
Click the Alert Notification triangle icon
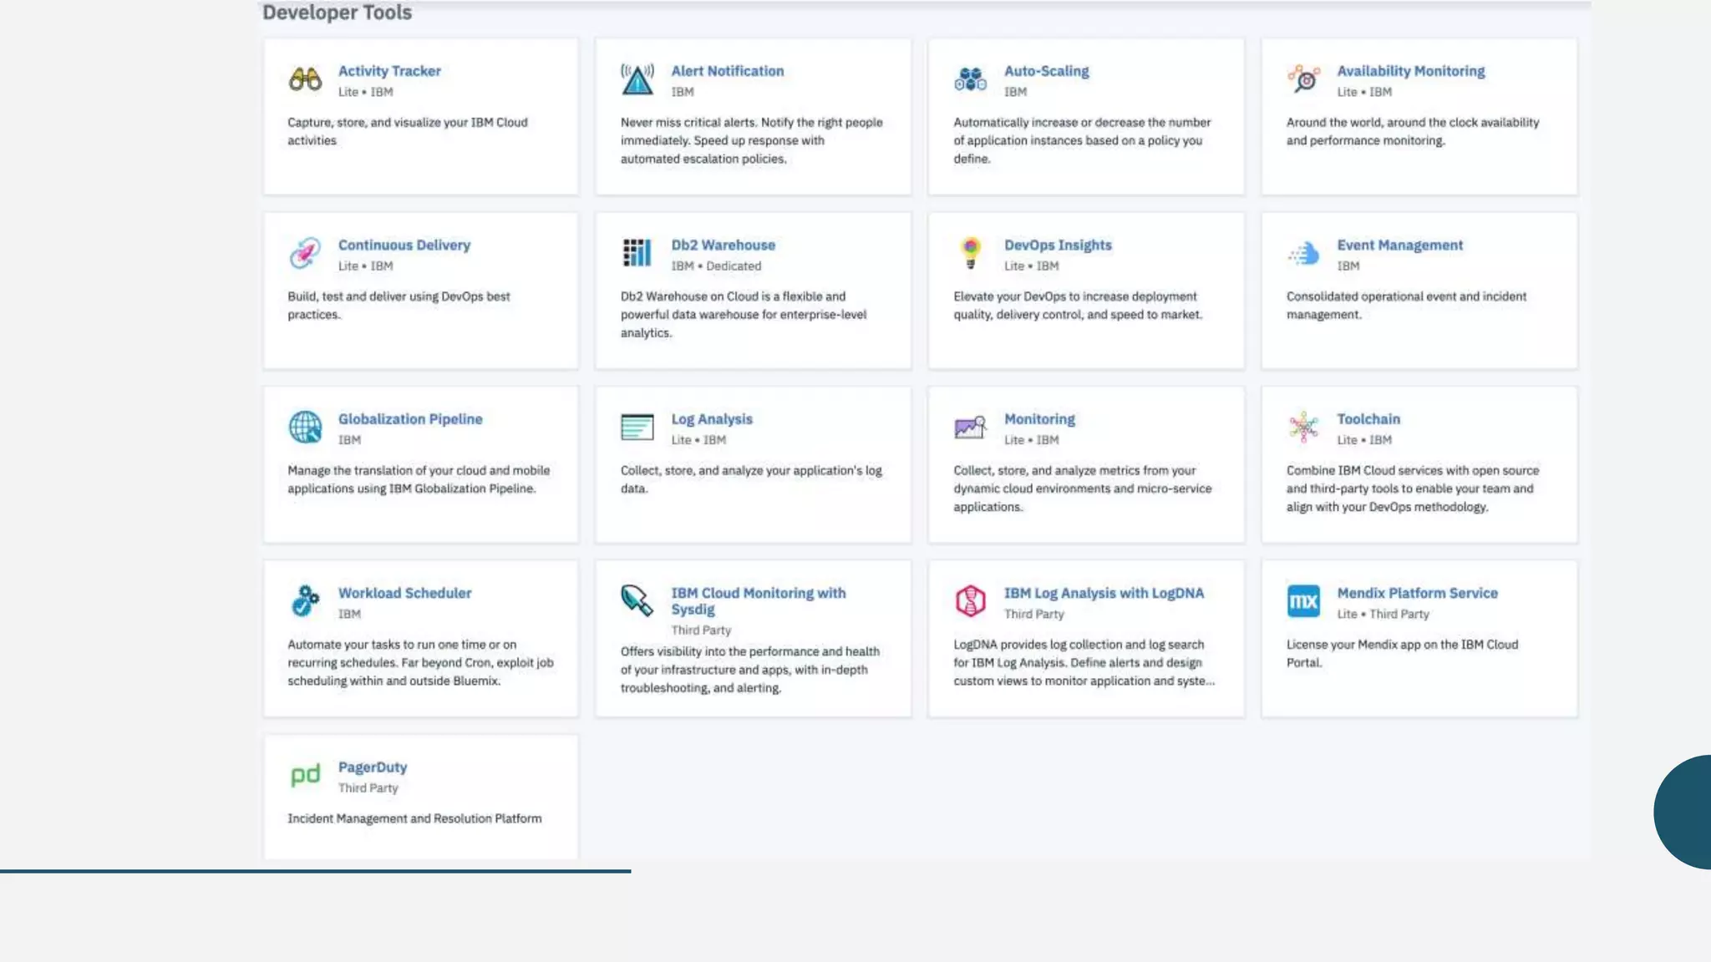pyautogui.click(x=637, y=79)
